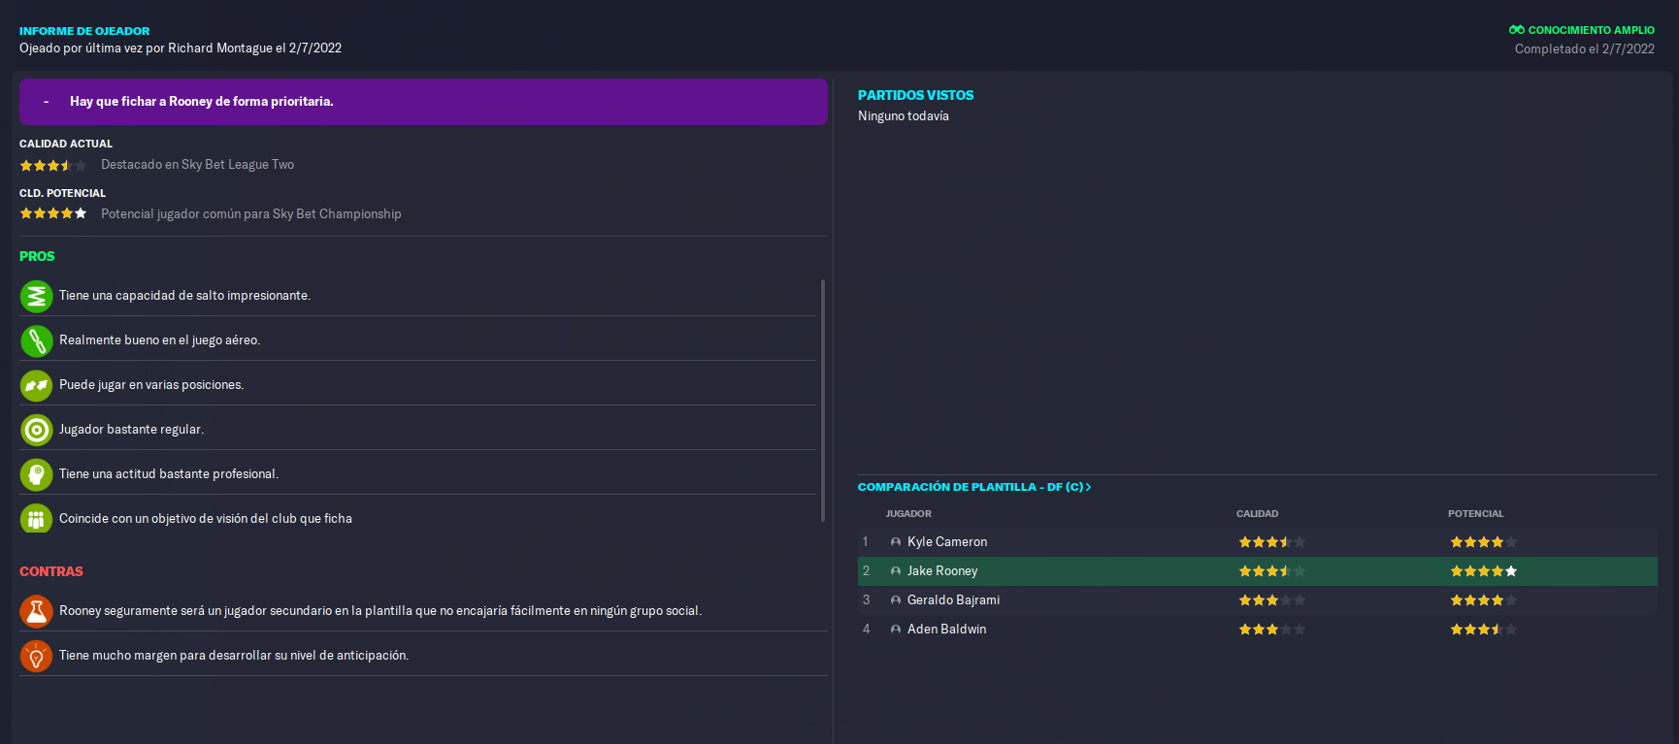Sort comparison table by Potencial column
This screenshot has width=1679, height=744.
pos(1475,514)
